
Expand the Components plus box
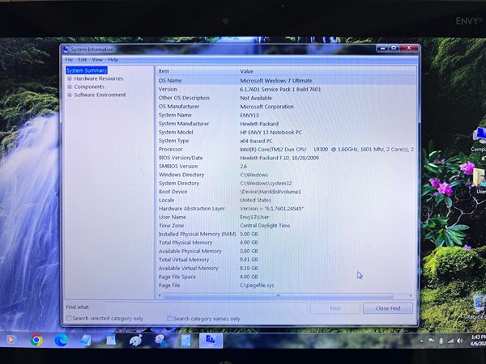tap(70, 87)
